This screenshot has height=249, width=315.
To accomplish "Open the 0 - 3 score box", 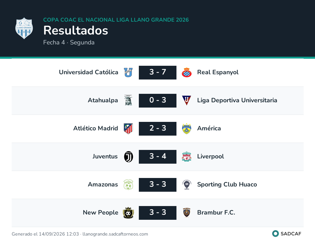I will pyautogui.click(x=157, y=101).
